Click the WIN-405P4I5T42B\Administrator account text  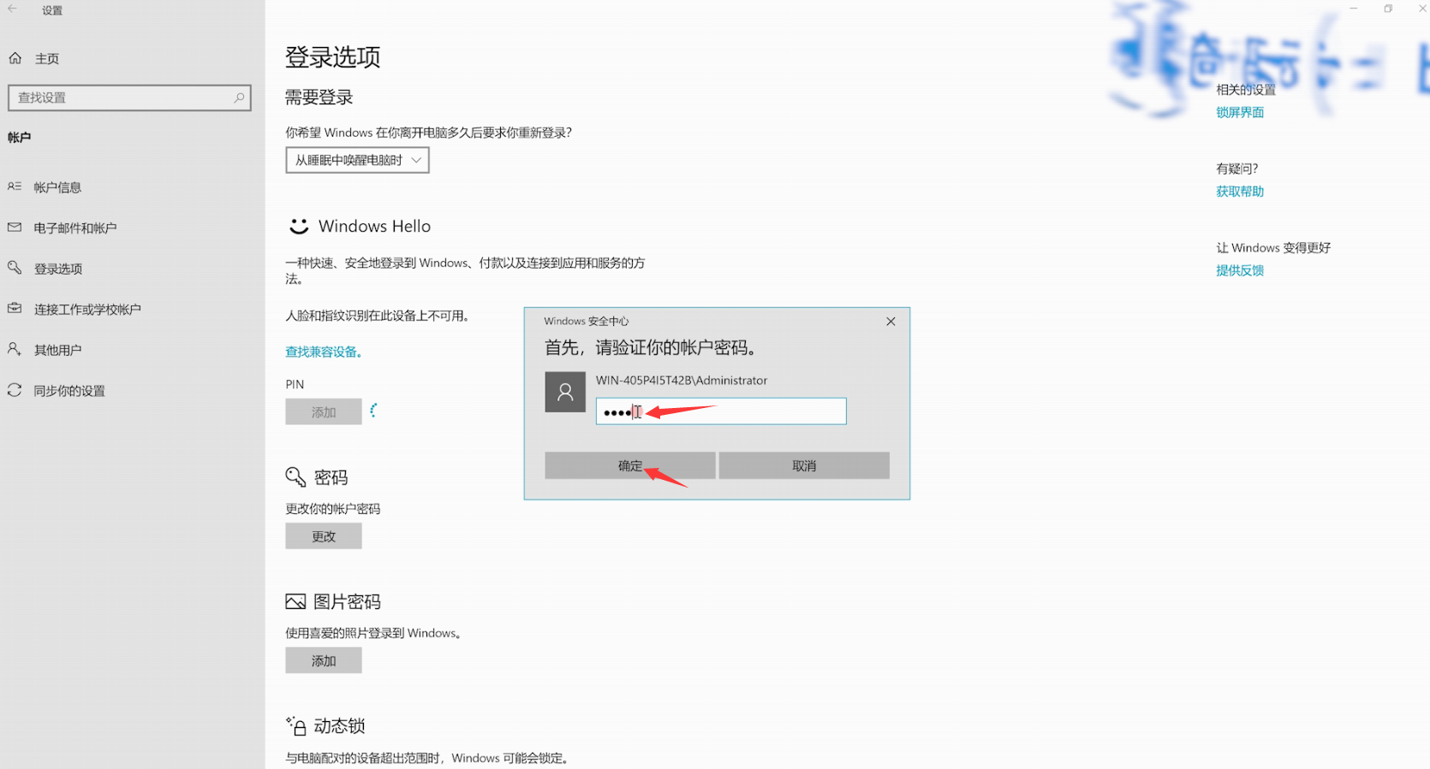682,381
